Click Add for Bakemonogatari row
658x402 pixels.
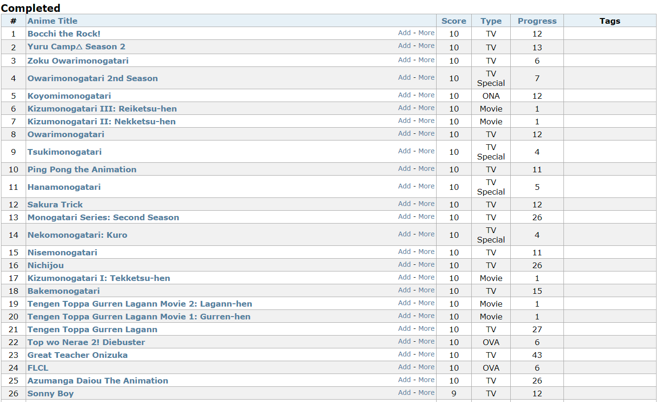tap(404, 290)
